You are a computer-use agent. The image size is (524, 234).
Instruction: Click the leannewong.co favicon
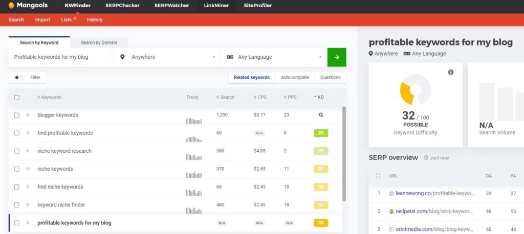tap(391, 193)
